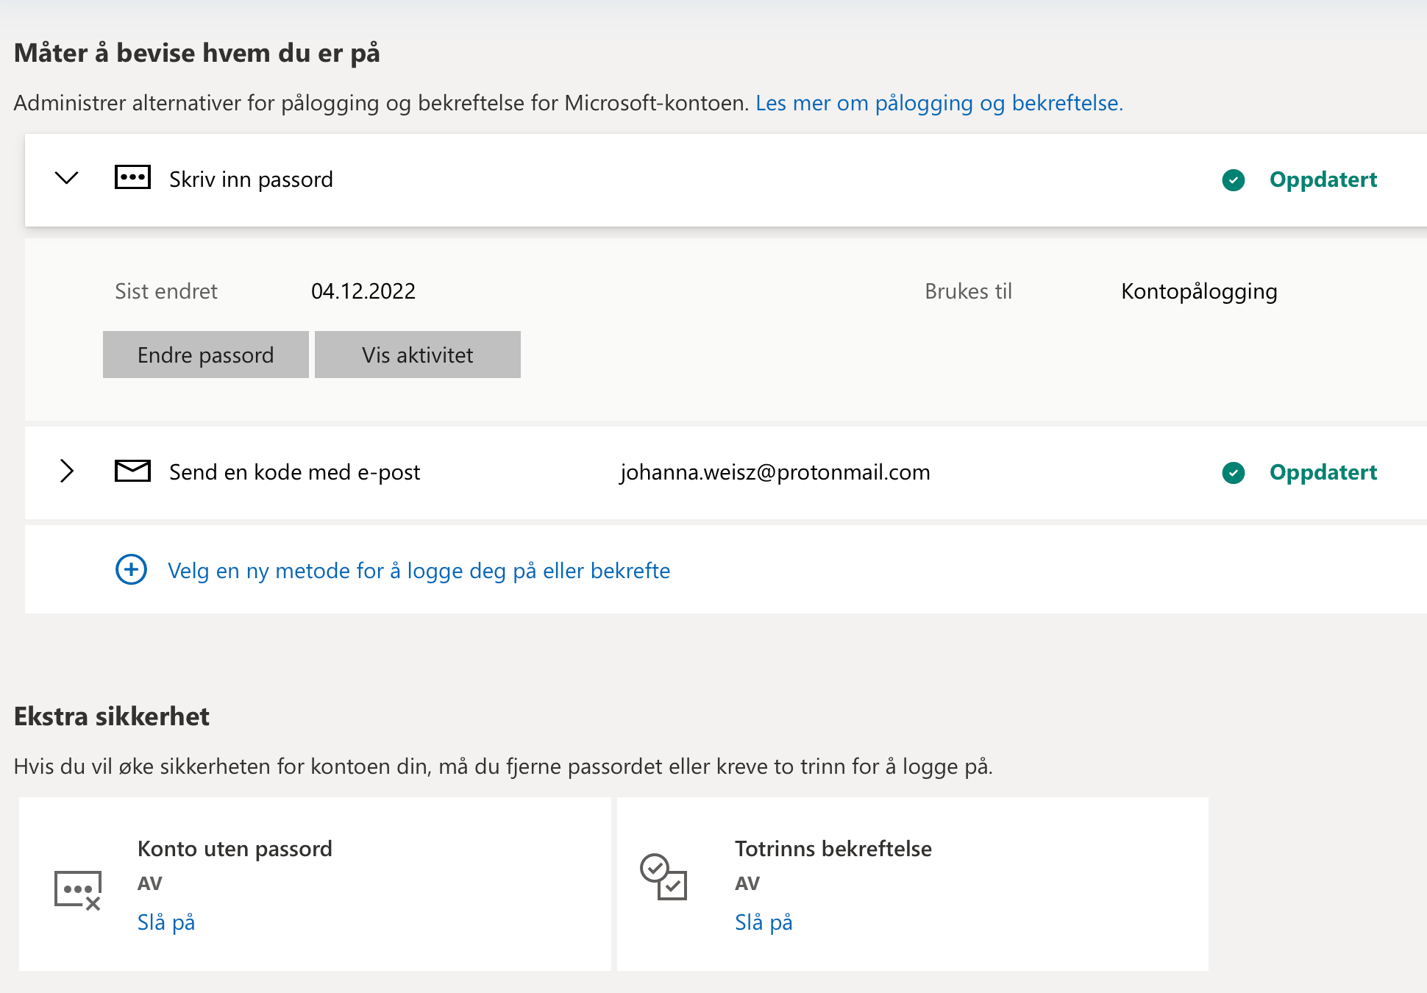The image size is (1427, 993).
Task: Click the two-step verification icon
Action: (663, 877)
